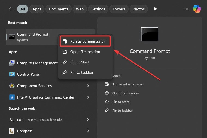The height and width of the screenshot is (138, 207).
Task: Click the Control Panel icon
Action: tap(12, 74)
